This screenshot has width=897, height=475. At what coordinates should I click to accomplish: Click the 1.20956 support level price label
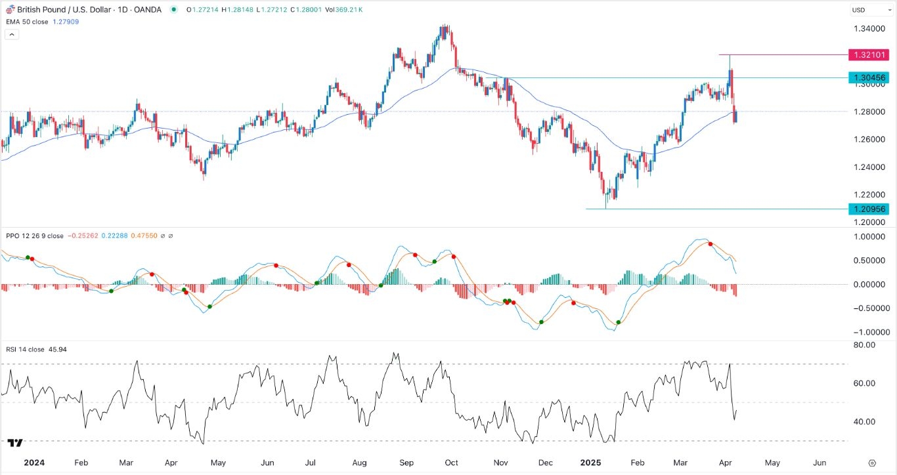867,209
